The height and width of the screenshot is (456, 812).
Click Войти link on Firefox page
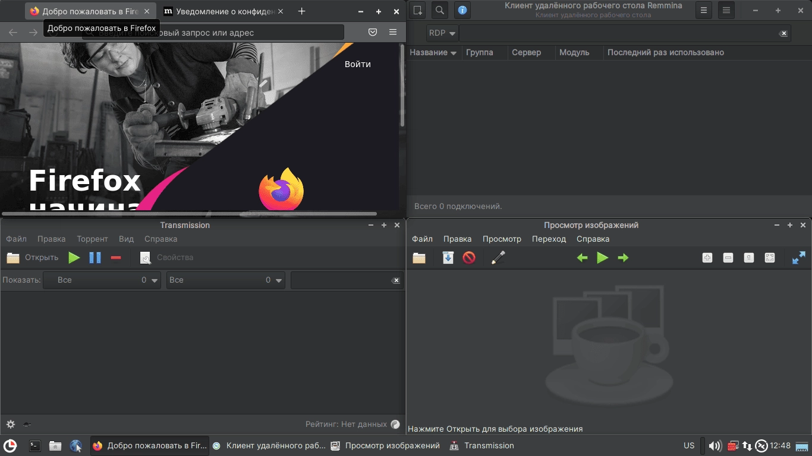pyautogui.click(x=358, y=64)
